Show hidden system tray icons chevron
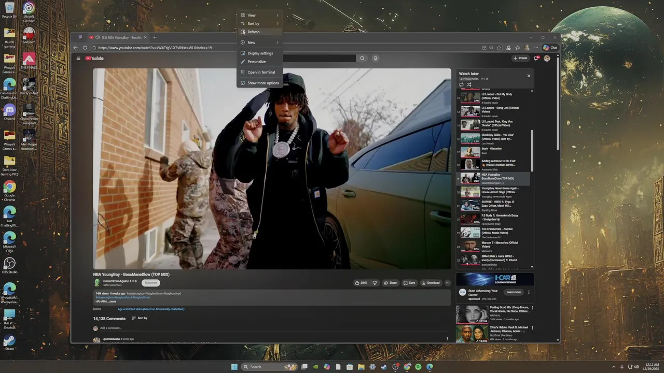This screenshot has width=664, height=373. [x=614, y=367]
